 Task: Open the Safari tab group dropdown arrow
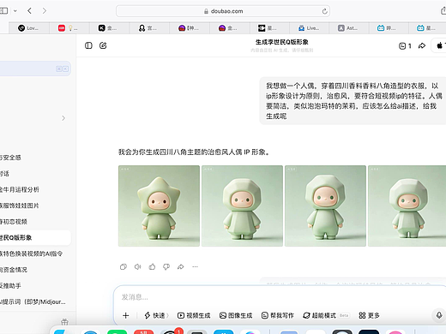(x=15, y=11)
